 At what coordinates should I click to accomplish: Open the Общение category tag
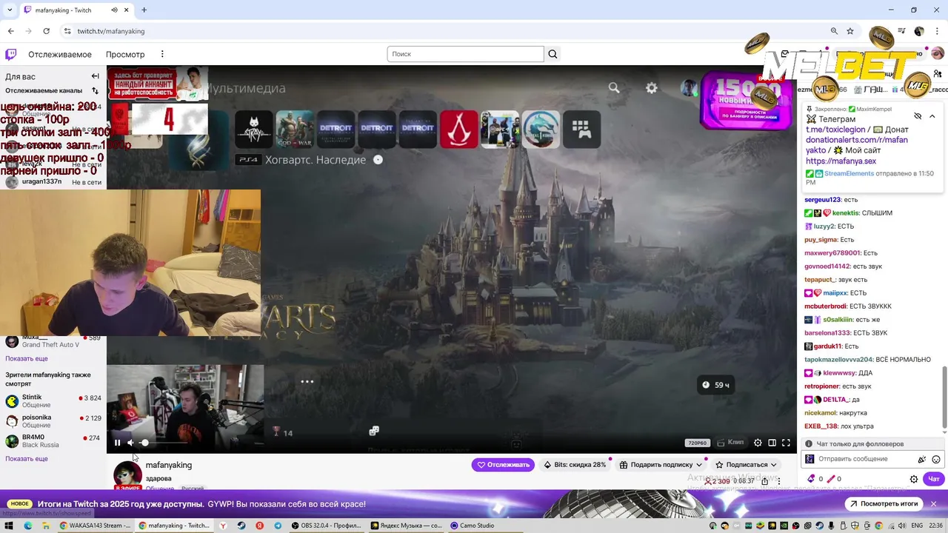click(160, 489)
